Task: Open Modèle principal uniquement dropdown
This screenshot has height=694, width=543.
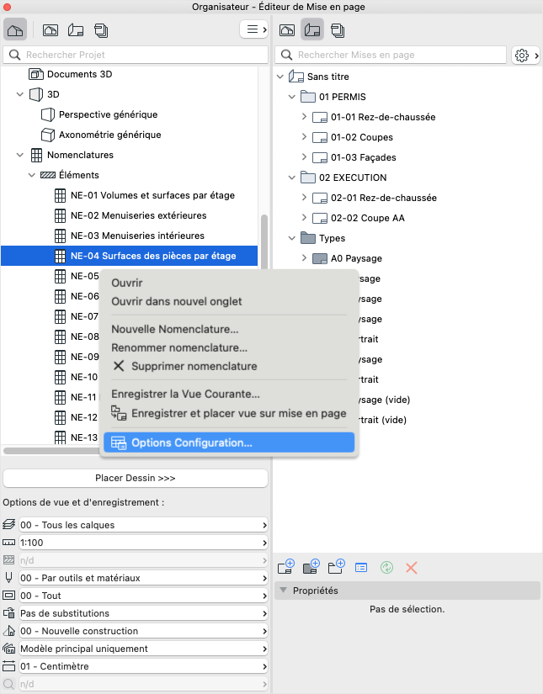Action: click(x=143, y=649)
